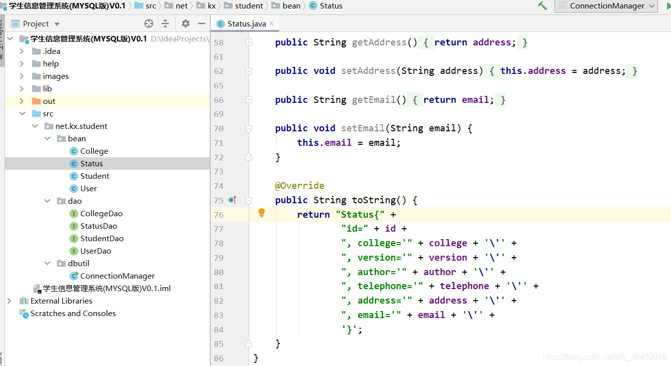
Task: Click the Collapse All icon in Project panel
Action: click(x=165, y=23)
